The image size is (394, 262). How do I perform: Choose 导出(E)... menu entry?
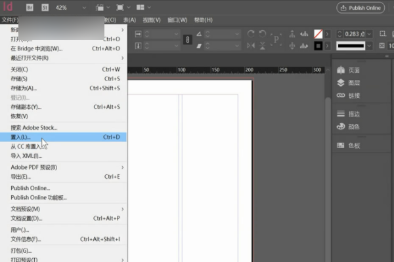[x=21, y=177]
